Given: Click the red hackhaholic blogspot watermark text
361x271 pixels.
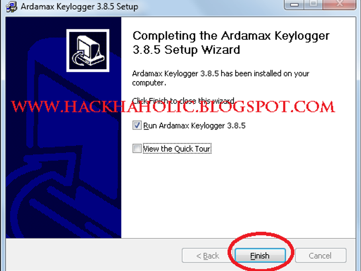Looking at the screenshot, I should 173,107.
